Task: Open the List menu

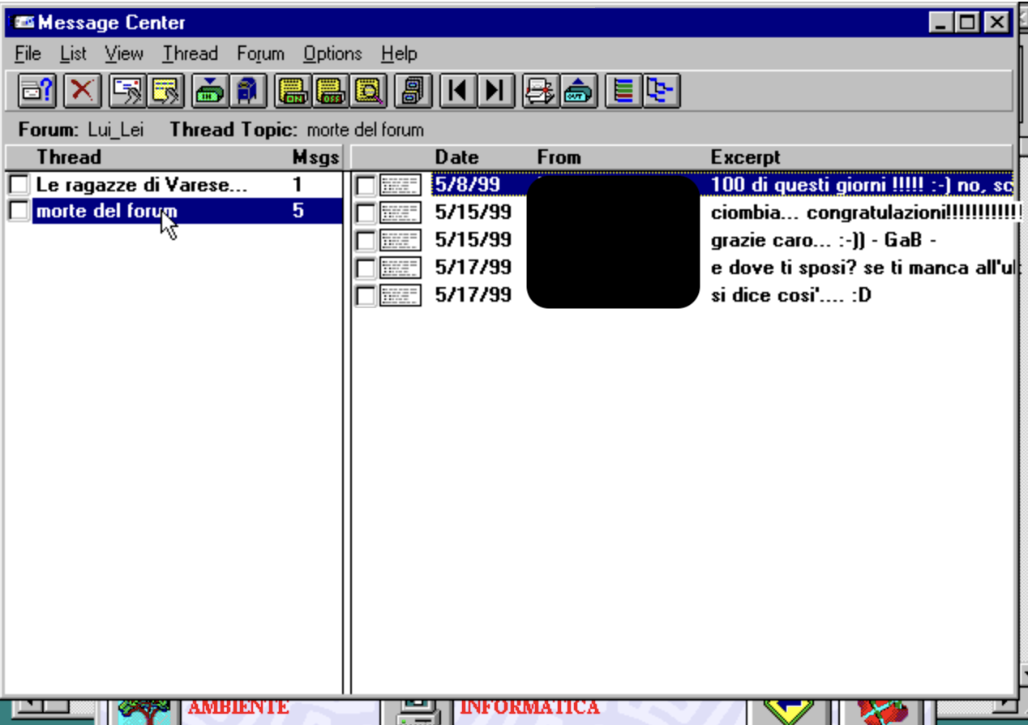Action: [x=73, y=54]
